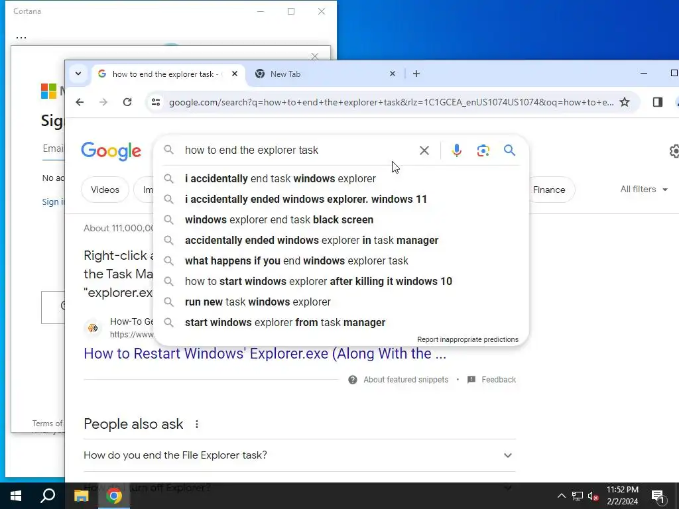Click the network icon in system tray
Image resolution: width=679 pixels, height=509 pixels.
[x=578, y=496]
